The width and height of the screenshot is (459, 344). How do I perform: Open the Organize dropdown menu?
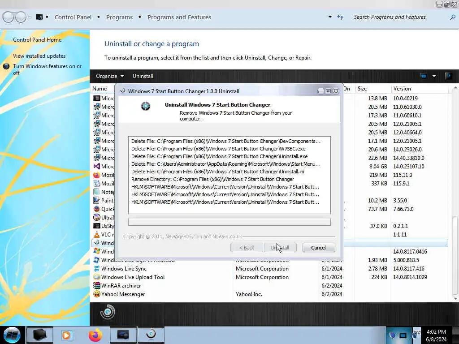(109, 76)
